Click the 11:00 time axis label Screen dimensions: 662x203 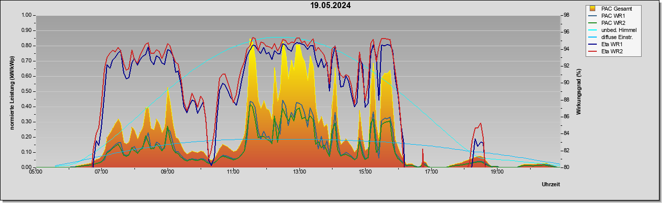(233, 172)
